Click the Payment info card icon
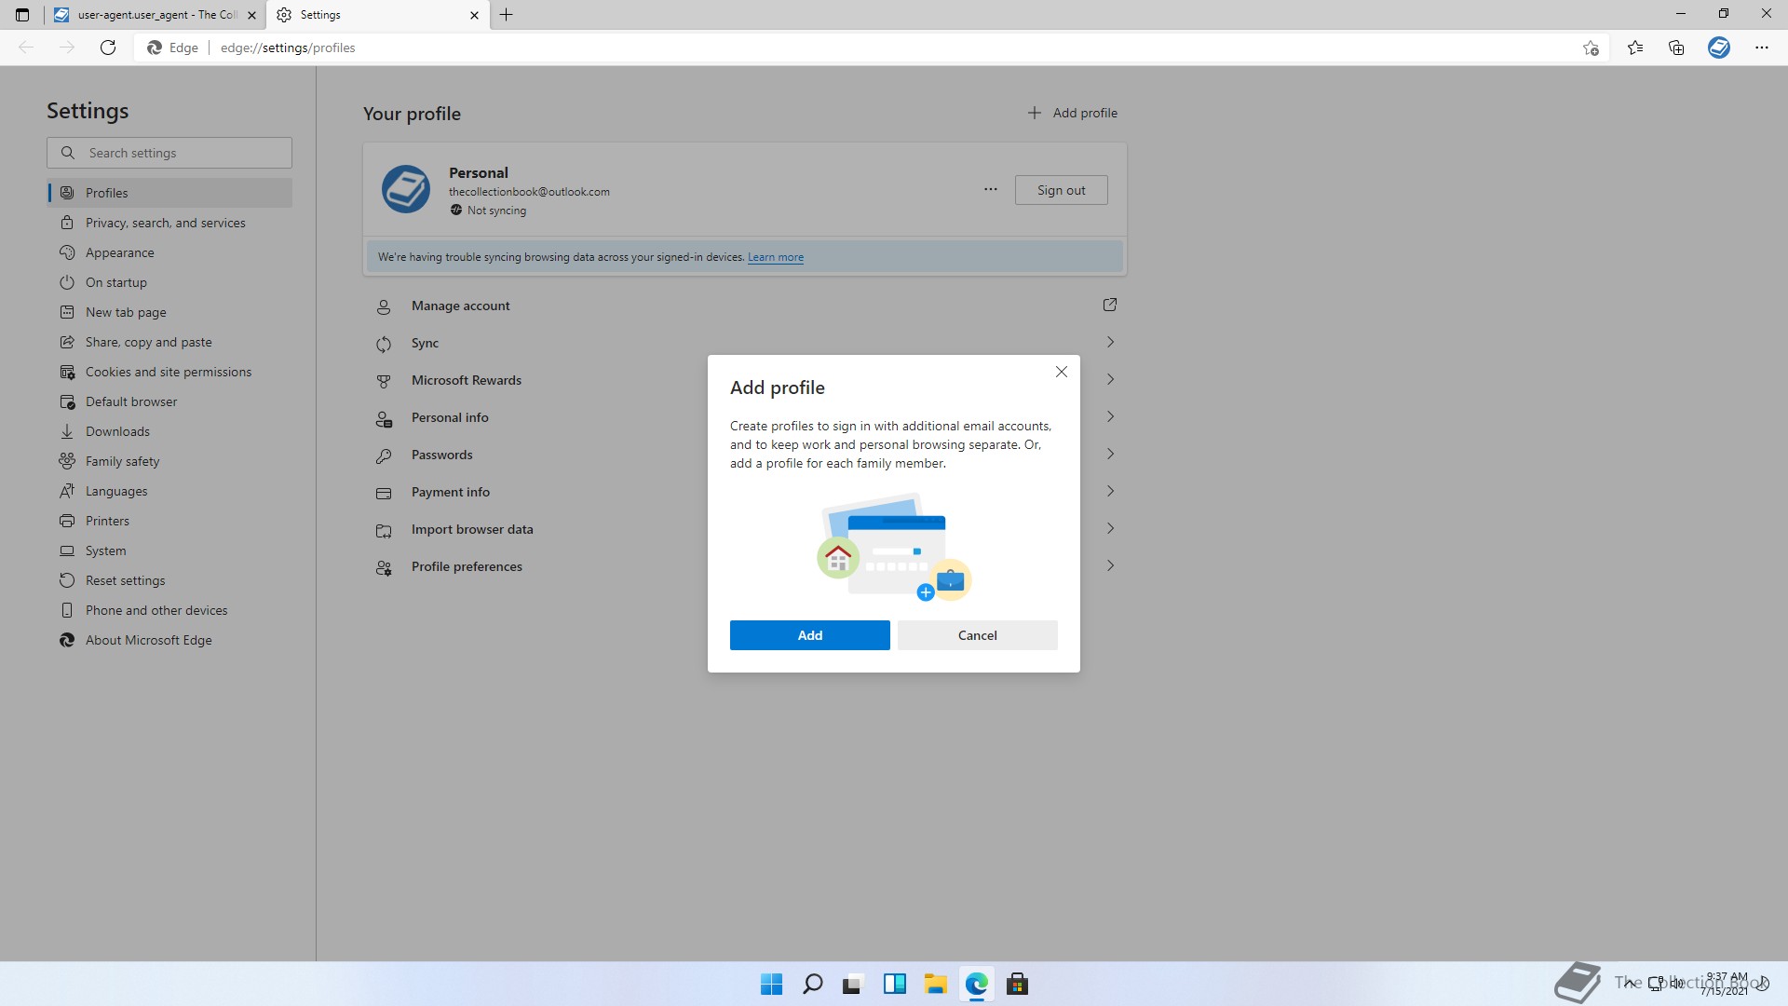 (x=384, y=493)
